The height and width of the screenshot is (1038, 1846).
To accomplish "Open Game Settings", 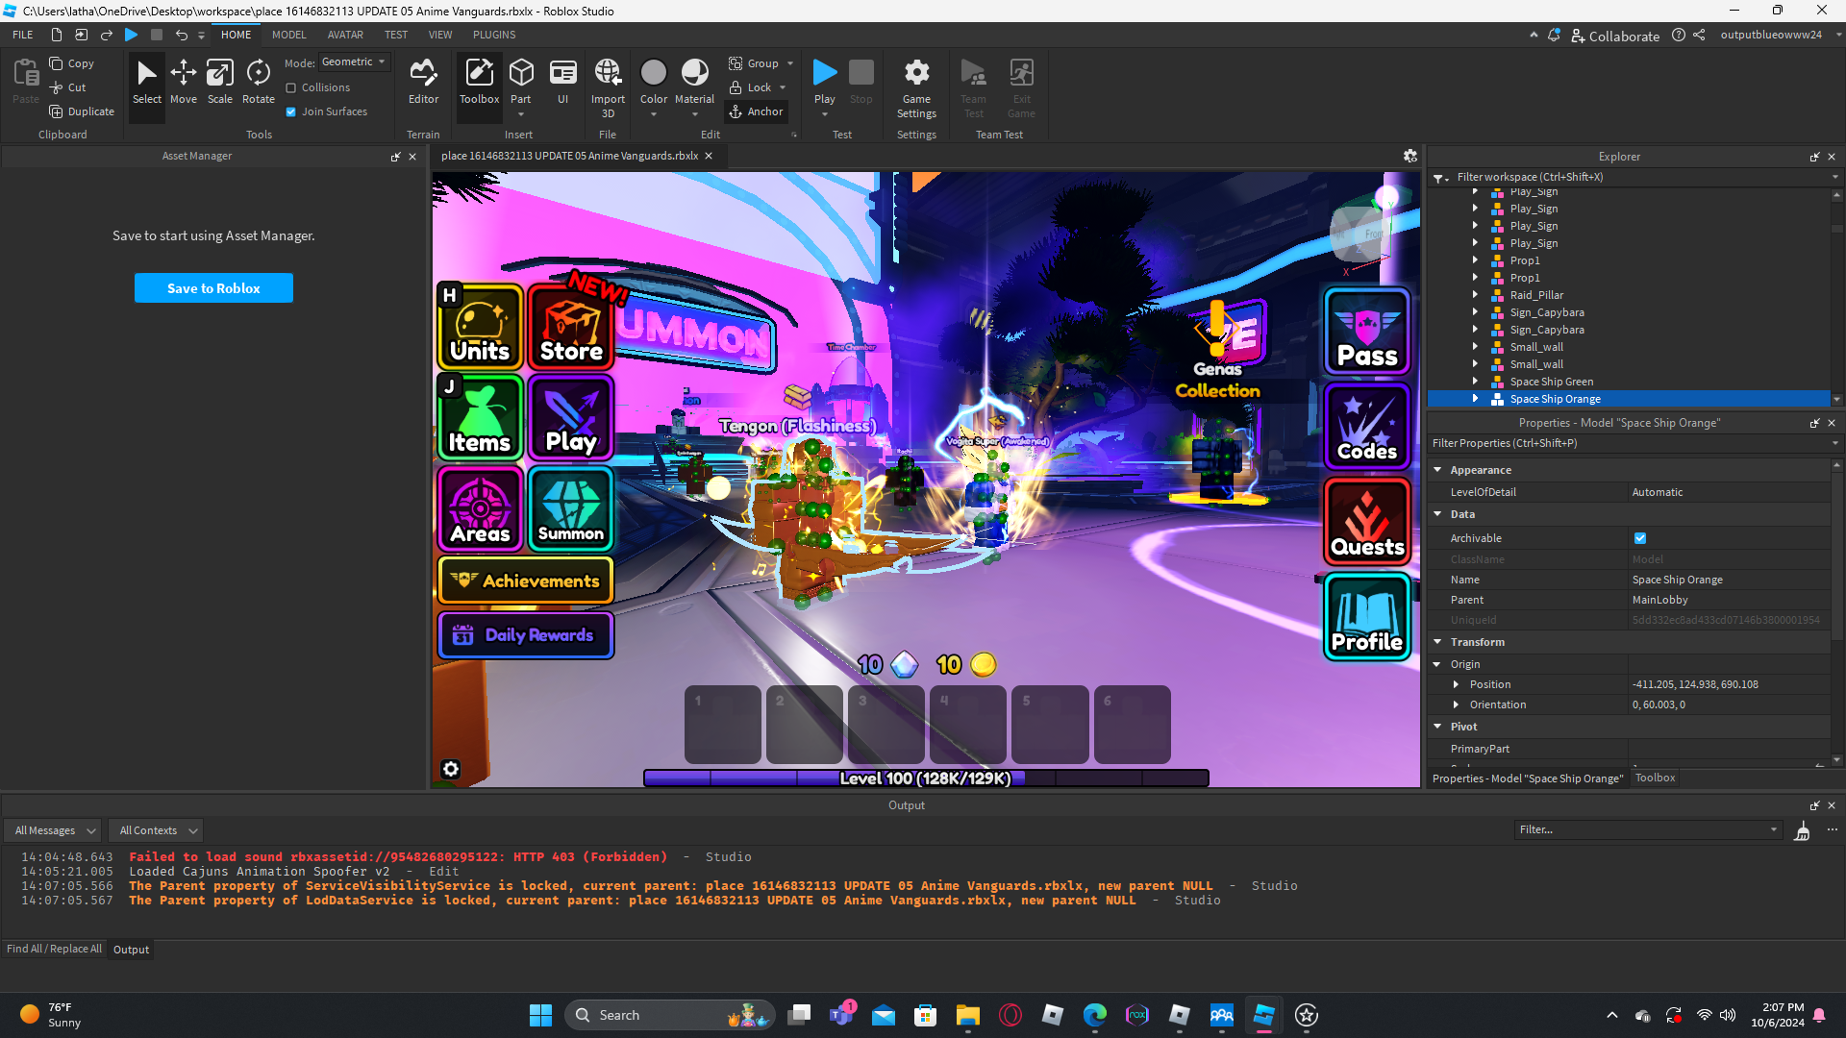I will (916, 86).
